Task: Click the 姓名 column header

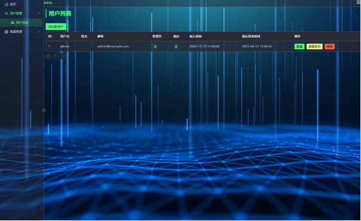Action: [x=84, y=36]
